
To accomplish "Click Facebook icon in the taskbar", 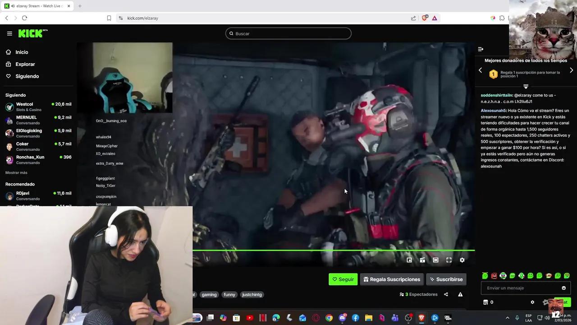I will [x=355, y=318].
